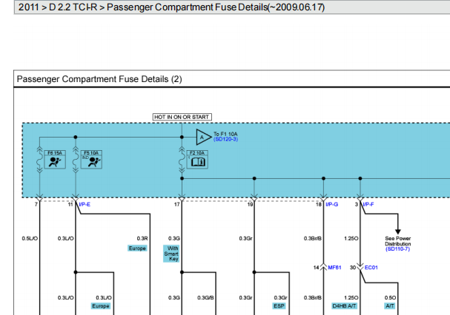The width and height of the screenshot is (450, 315).
Task: Click the F6 15A airbag fuse icon
Action: coord(55,160)
